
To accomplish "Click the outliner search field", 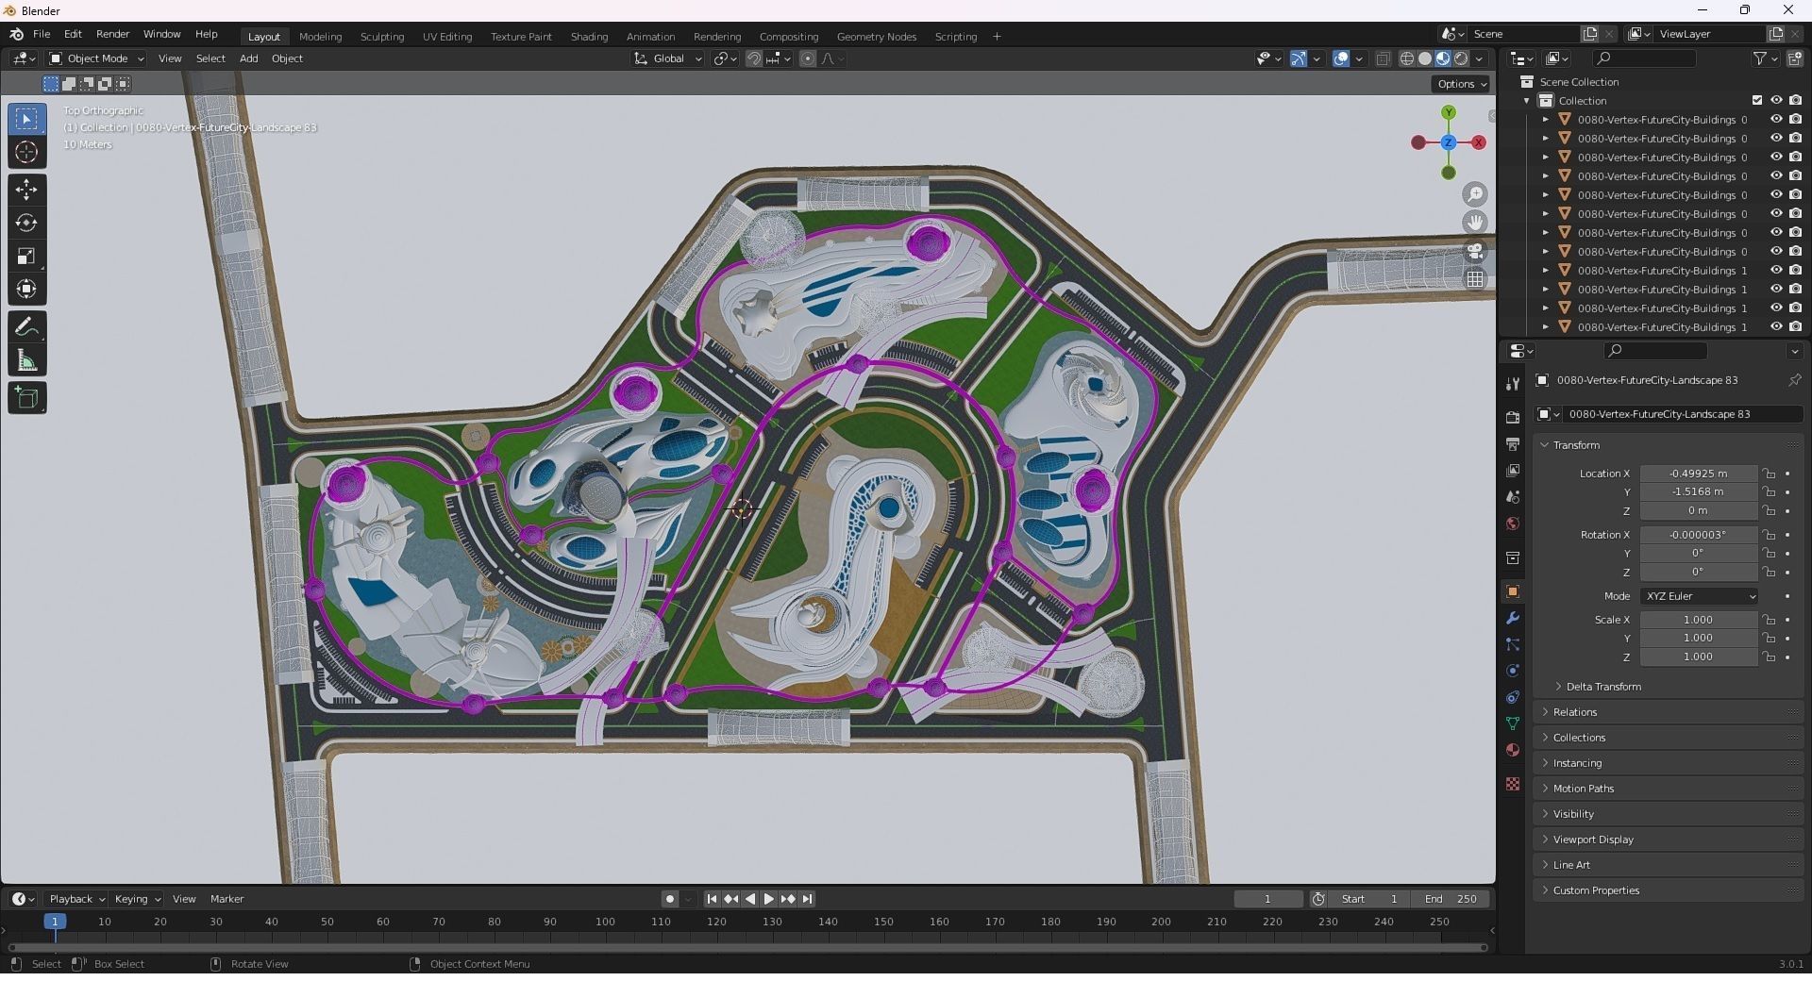I will pyautogui.click(x=1644, y=58).
